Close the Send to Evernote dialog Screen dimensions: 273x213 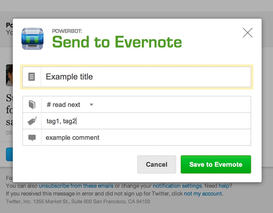248,33
